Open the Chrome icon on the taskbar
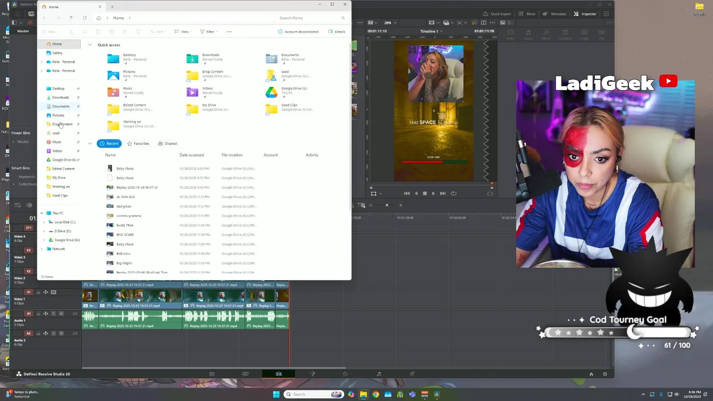The height and width of the screenshot is (401, 713). [375, 394]
